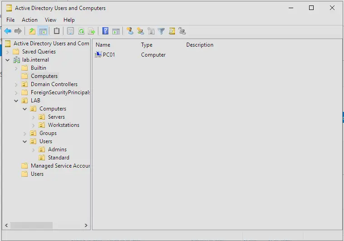Click the Domain Controllers OU folder icon
The width and height of the screenshot is (344, 241).
pos(24,84)
